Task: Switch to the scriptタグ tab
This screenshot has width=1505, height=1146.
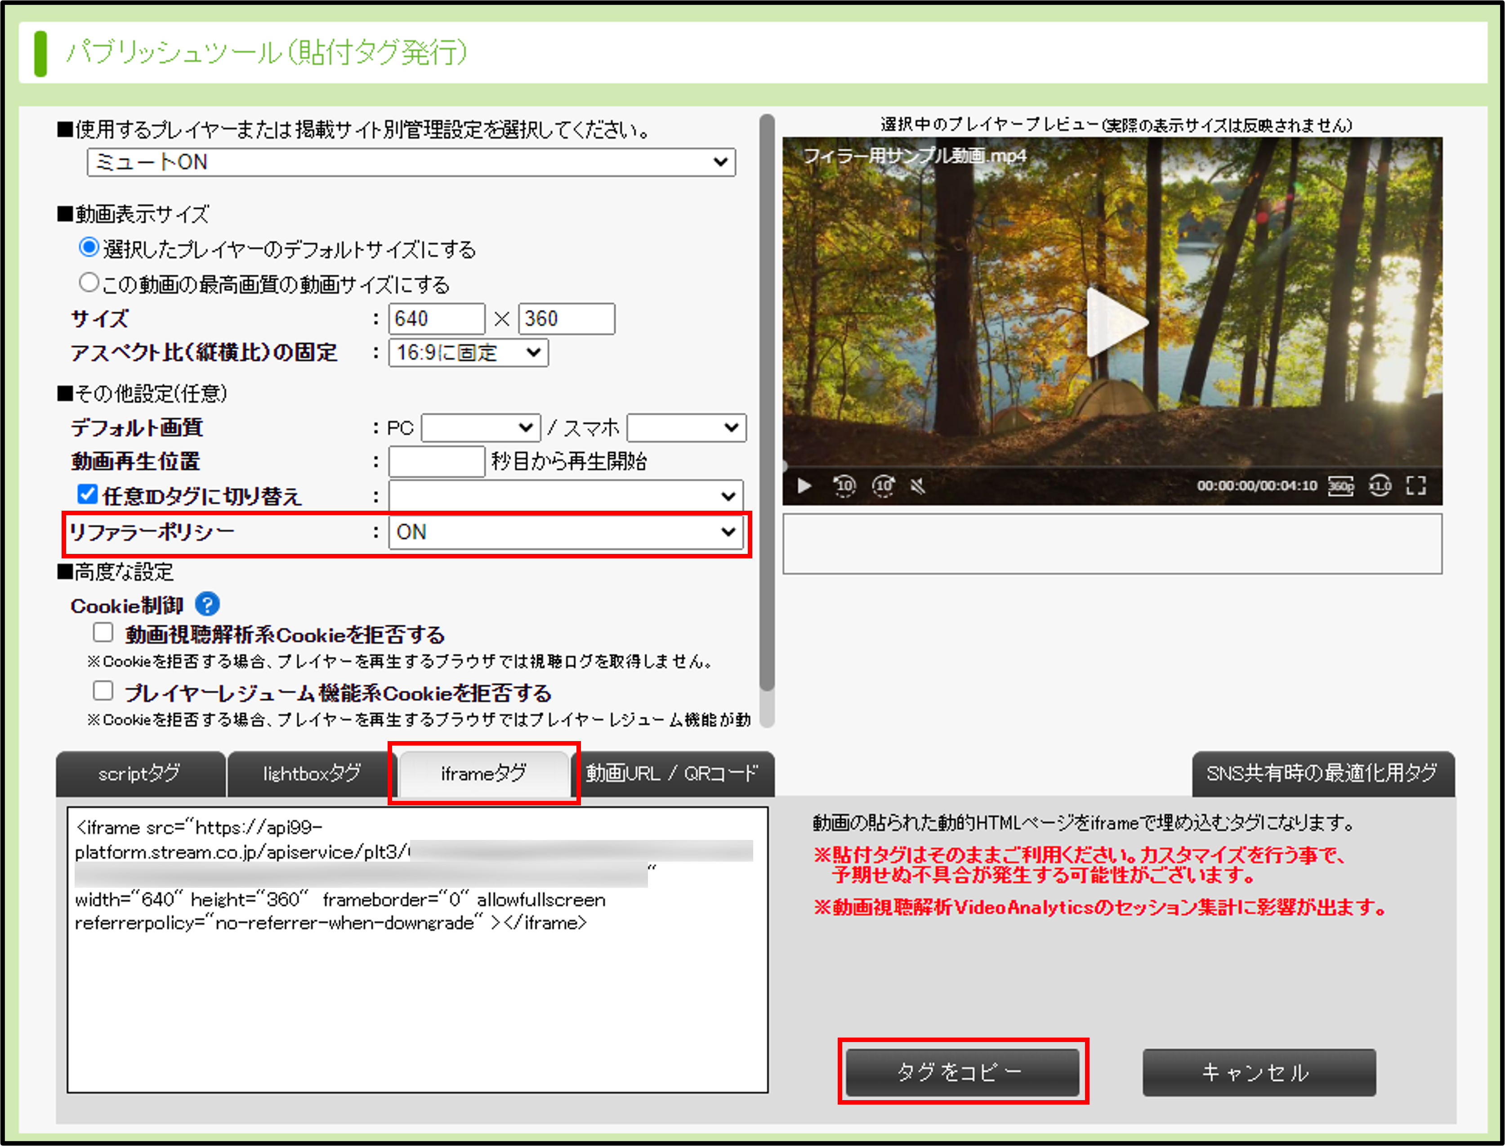Action: tap(140, 773)
